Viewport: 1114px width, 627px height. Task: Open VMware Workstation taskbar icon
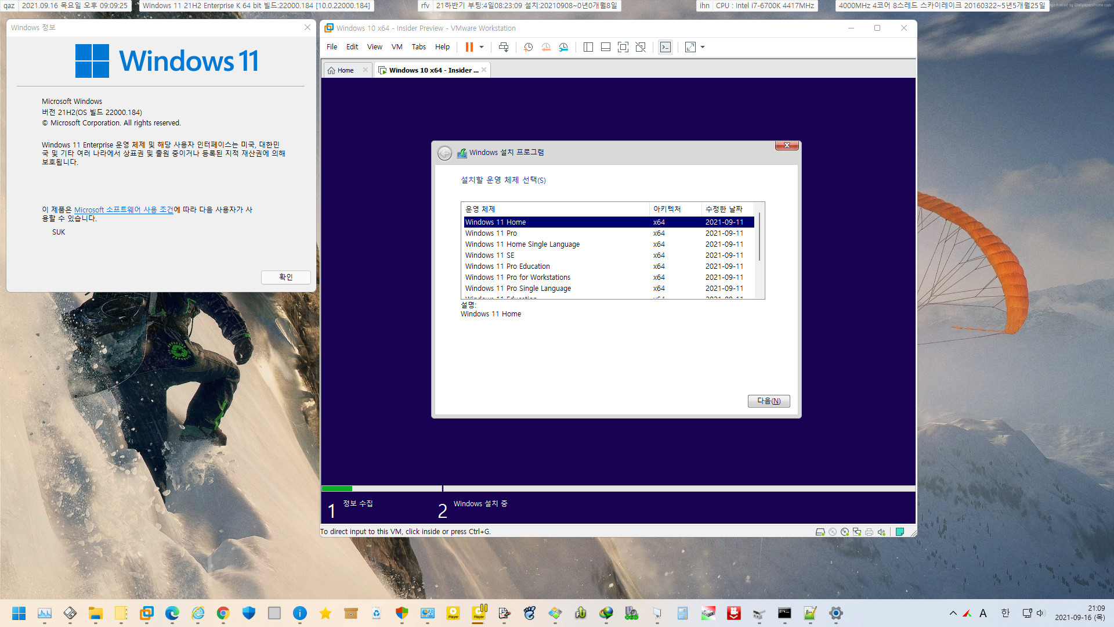pos(147,613)
